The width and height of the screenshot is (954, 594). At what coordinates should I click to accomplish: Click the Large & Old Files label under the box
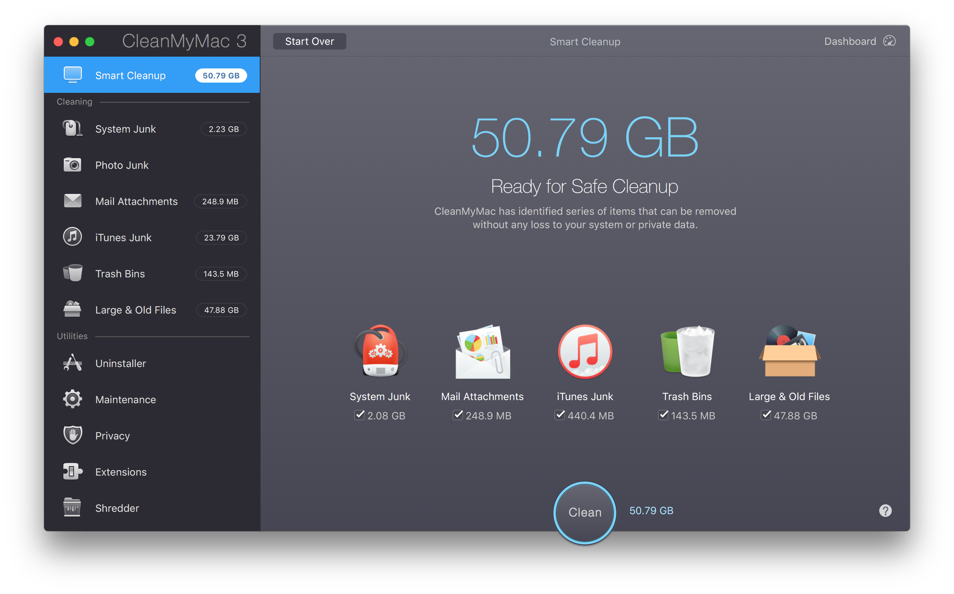[x=789, y=396]
